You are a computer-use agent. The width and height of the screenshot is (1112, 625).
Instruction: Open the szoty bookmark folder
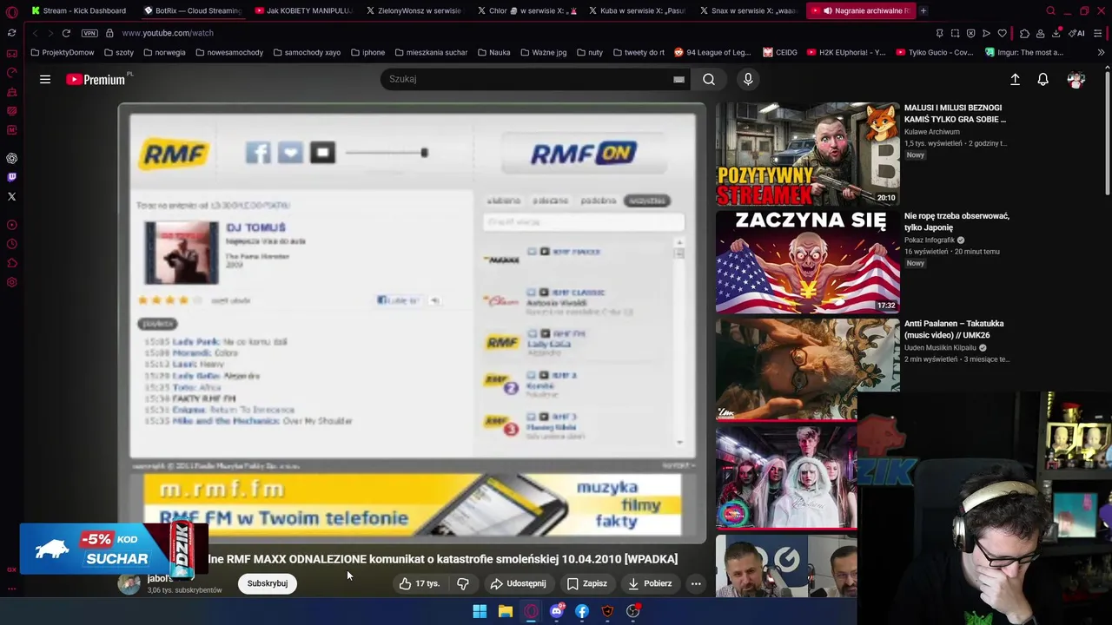118,52
